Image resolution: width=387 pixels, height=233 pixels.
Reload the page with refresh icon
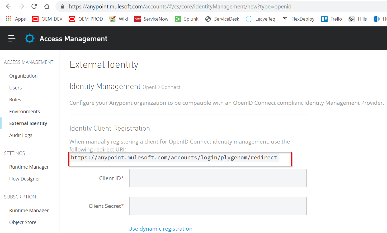(x=34, y=6)
